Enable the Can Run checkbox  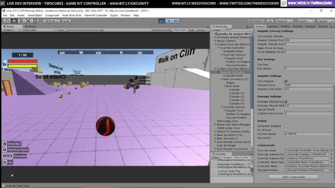286,65
